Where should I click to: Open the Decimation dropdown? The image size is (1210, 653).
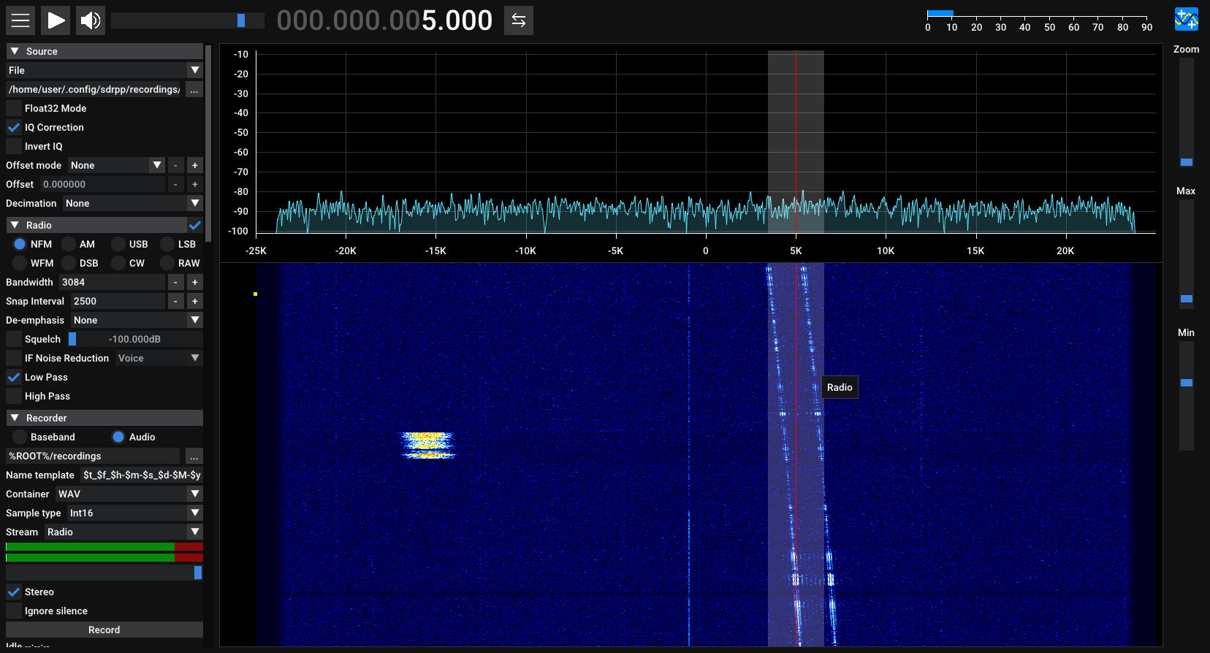[132, 204]
